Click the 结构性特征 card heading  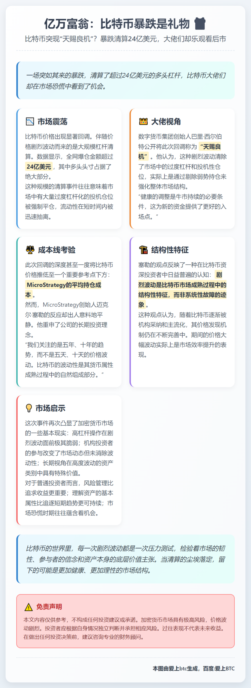[170, 250]
